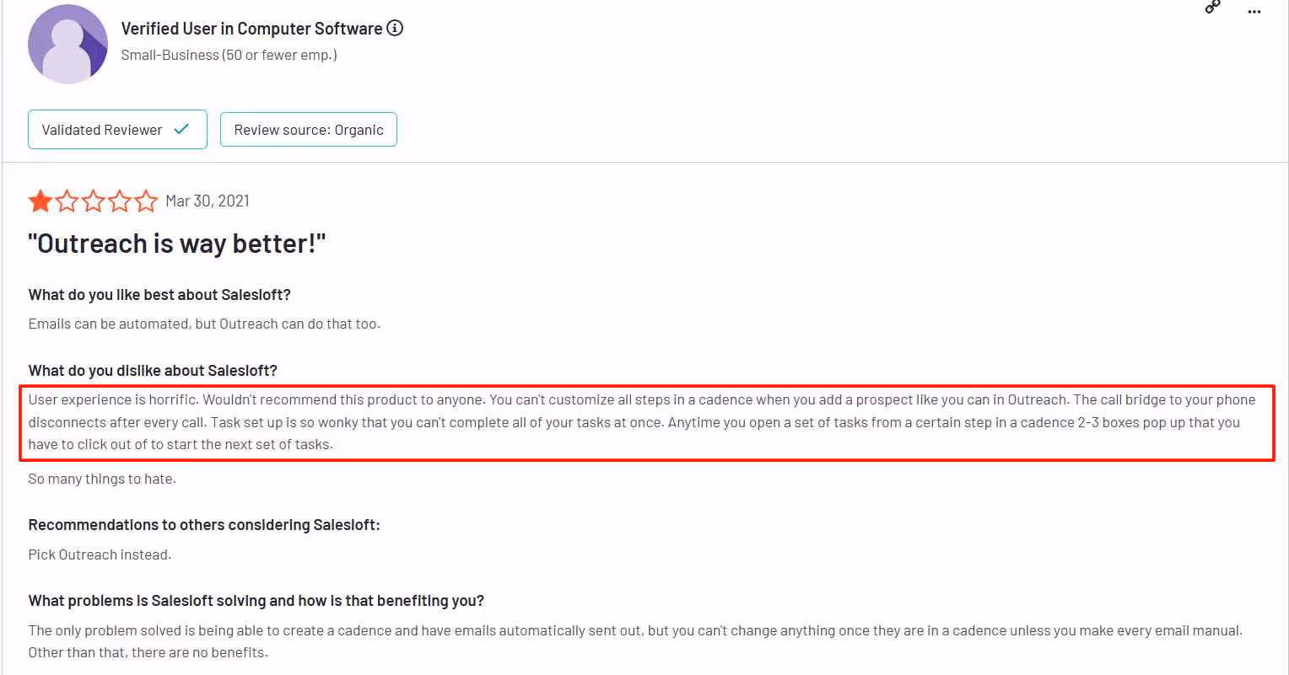Click "Verified User in Computer Software" name
The width and height of the screenshot is (1289, 675).
[252, 28]
